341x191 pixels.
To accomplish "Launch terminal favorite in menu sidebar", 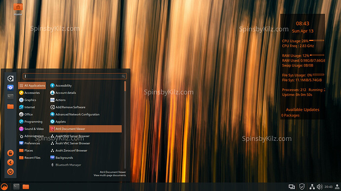I will [x=10, y=96].
